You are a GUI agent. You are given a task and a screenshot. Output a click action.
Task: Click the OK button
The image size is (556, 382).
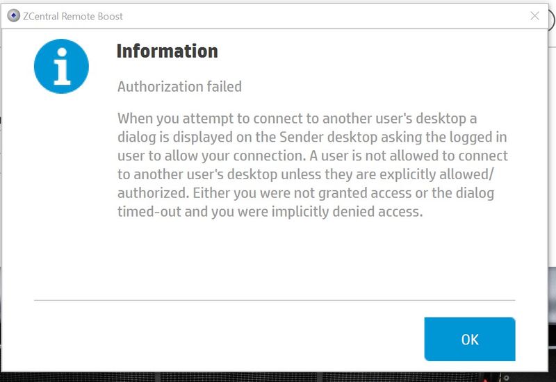click(470, 339)
